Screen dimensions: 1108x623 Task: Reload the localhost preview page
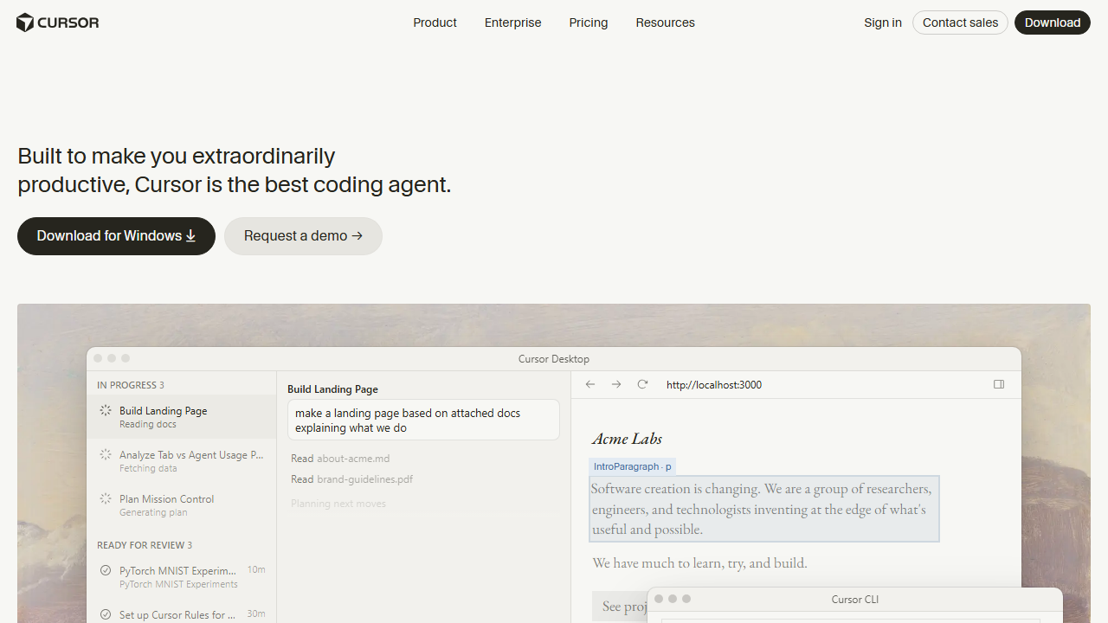click(x=642, y=385)
